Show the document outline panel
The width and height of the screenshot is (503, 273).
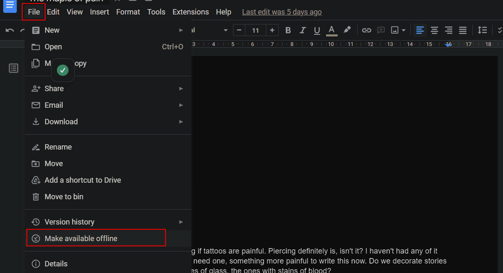pos(14,68)
